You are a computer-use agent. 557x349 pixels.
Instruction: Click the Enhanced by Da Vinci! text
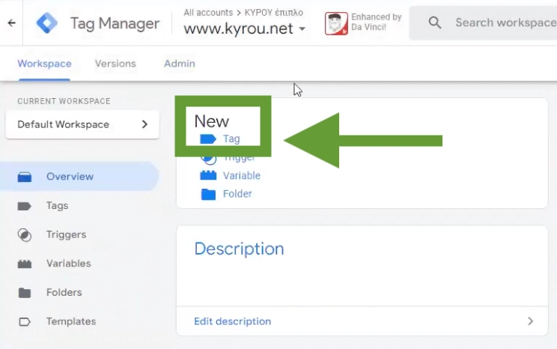click(x=376, y=22)
